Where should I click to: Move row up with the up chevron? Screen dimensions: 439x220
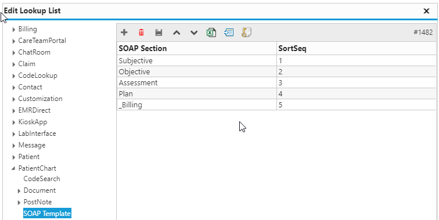(x=177, y=33)
